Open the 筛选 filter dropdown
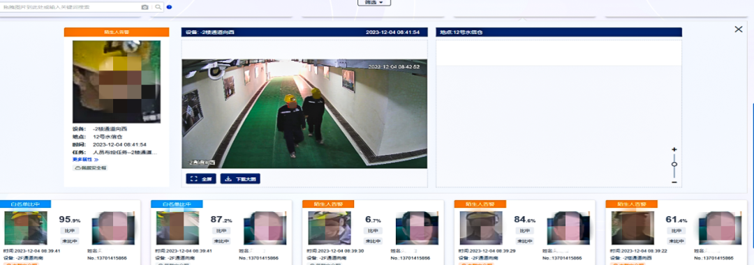Viewport: 754px width, 265px height. tap(374, 2)
